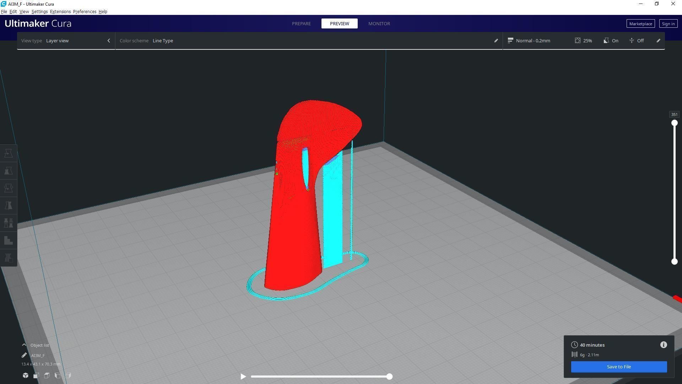Select the Support Blocker tool
The width and height of the screenshot is (682, 384).
[9, 240]
